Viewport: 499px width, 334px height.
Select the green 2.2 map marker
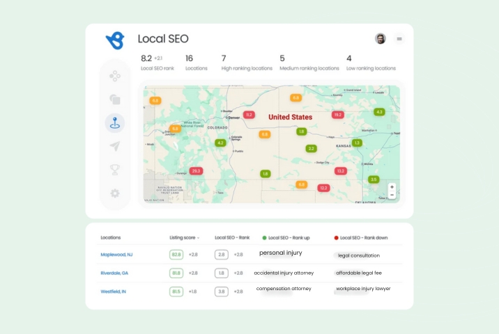[312, 148]
